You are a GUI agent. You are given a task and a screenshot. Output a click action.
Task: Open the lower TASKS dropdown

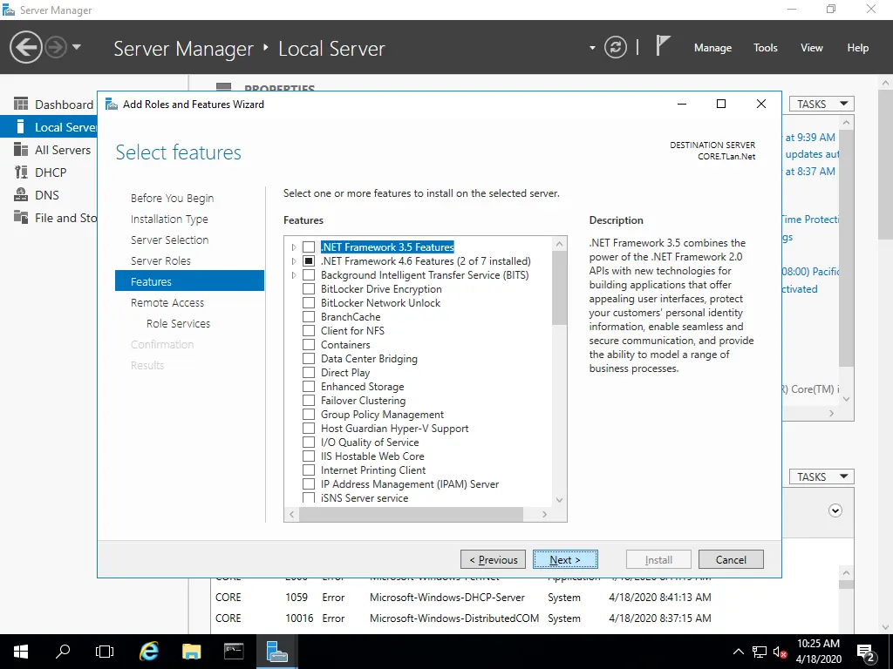click(x=821, y=476)
